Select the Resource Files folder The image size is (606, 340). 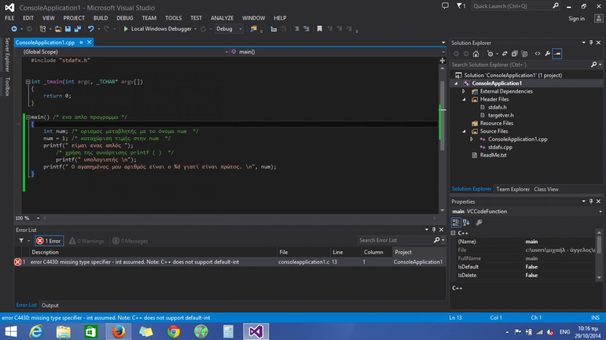[x=496, y=123]
